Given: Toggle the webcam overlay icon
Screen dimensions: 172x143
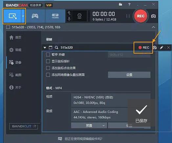Looking at the screenshot, I should pos(79,16).
